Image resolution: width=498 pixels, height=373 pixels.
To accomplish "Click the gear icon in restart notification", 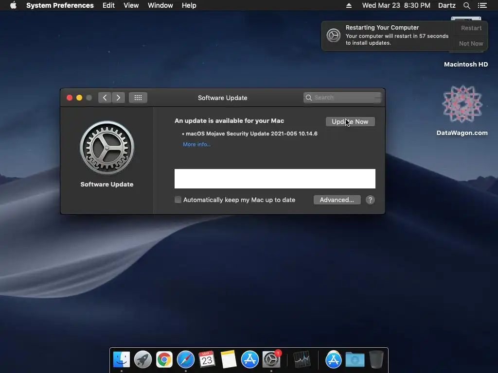I will point(334,35).
